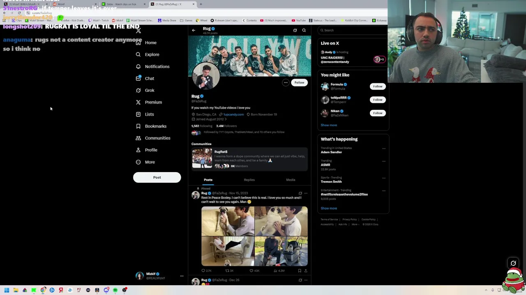Click the Grok profile summary icon

295,30
